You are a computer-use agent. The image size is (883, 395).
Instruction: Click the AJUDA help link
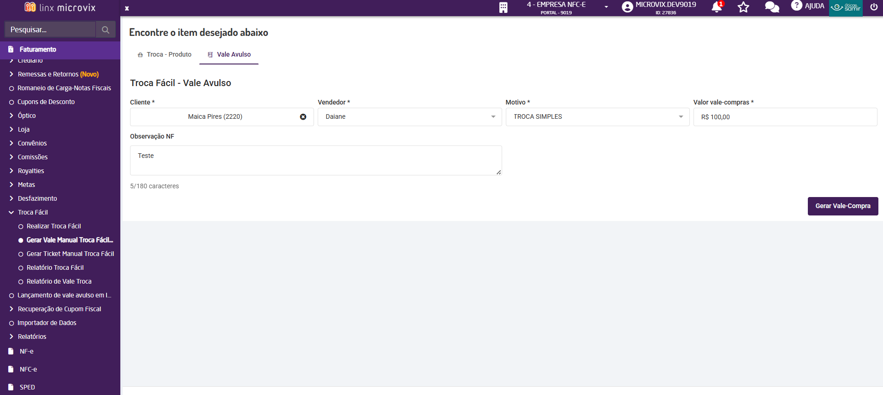[x=814, y=6]
